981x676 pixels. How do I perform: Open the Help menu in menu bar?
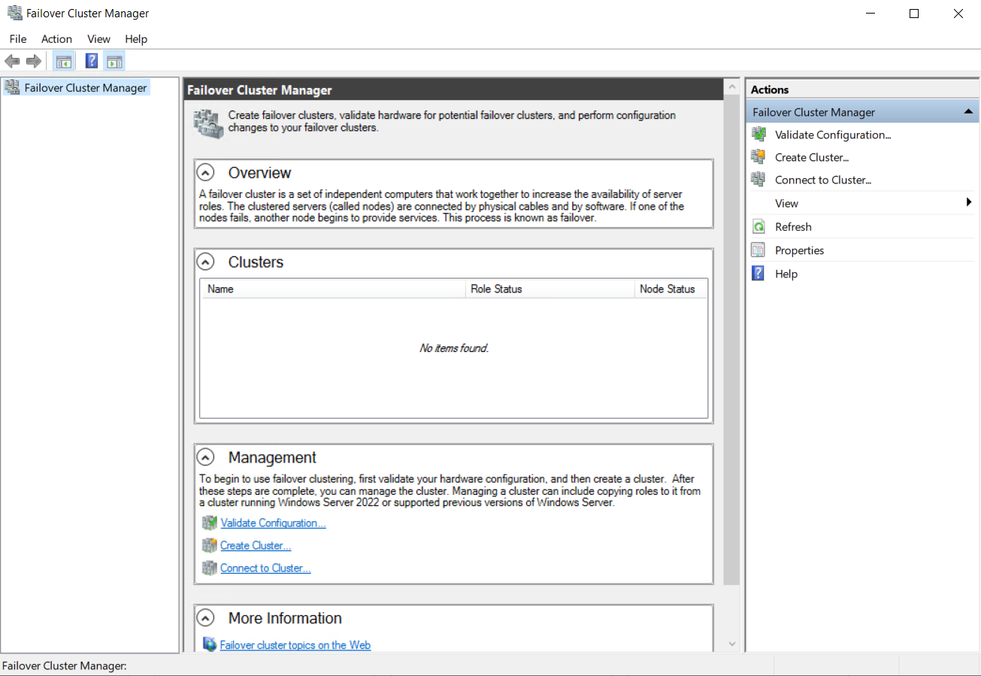tap(136, 39)
